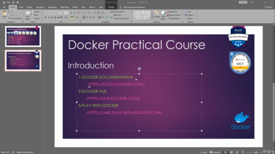This screenshot has height=154, width=275.
Task: Click the Share button
Action: [268, 7]
